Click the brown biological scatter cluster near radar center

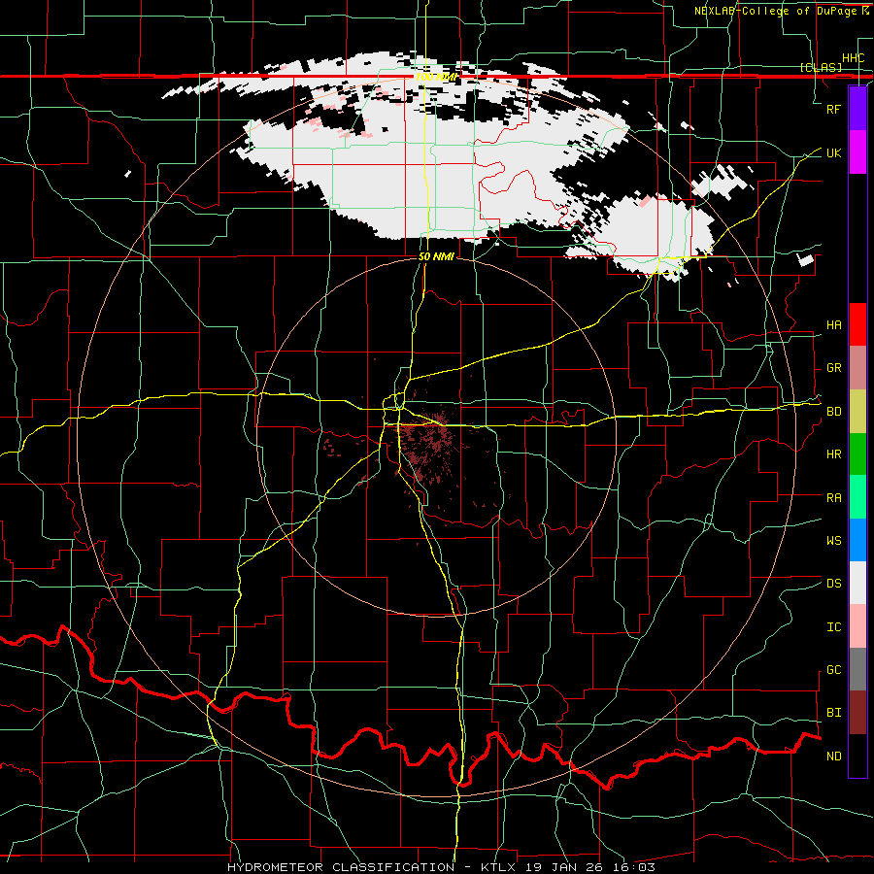[x=430, y=446]
